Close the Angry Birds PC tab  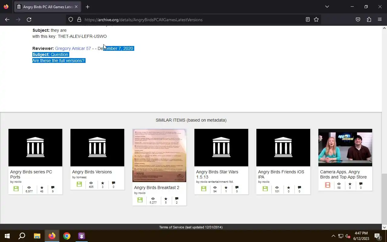tap(76, 7)
